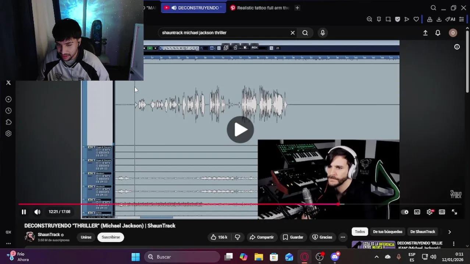Select De ShaunTrack filter chip
Viewport: 470px width, 264px height.
click(423, 232)
